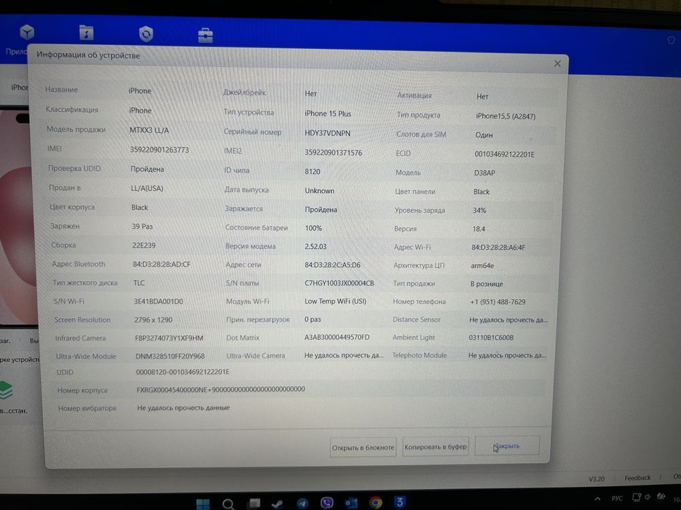Select device type iPhone 15 Plus
This screenshot has height=510, width=681.
(328, 114)
